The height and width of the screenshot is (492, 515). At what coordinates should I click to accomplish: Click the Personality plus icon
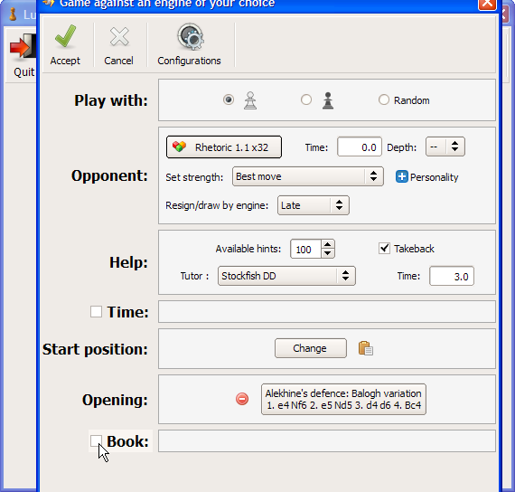pos(401,176)
